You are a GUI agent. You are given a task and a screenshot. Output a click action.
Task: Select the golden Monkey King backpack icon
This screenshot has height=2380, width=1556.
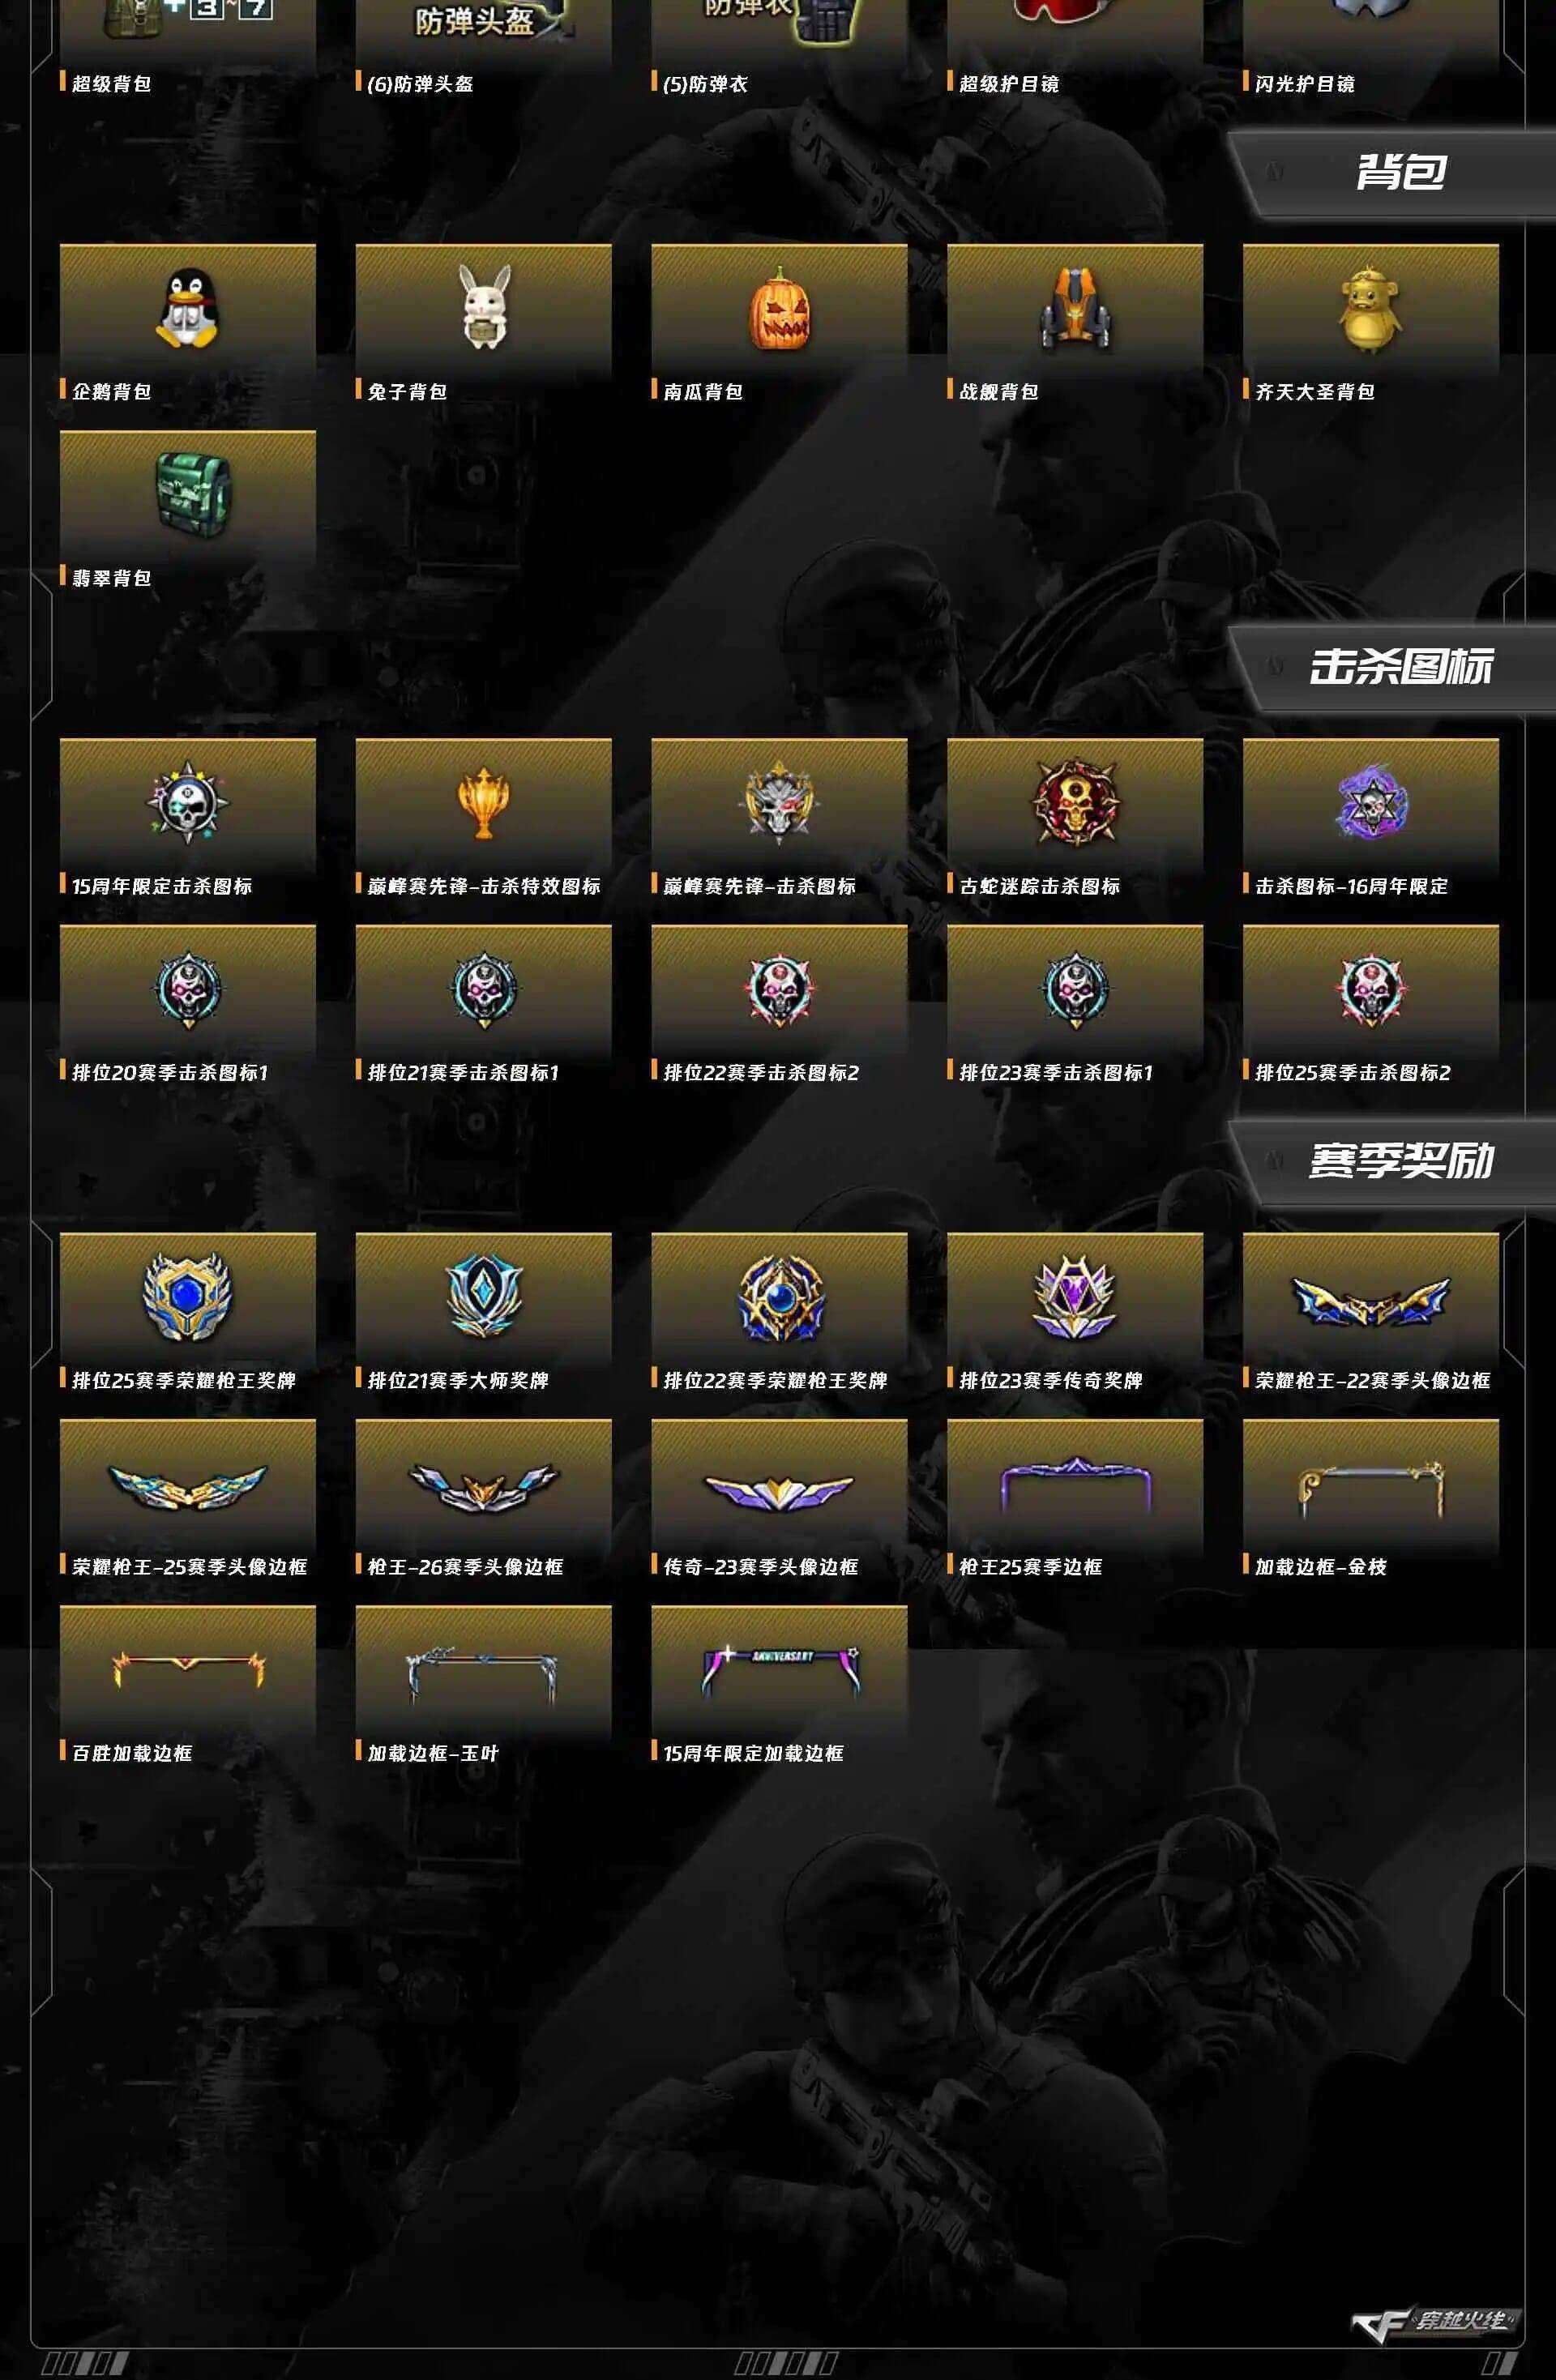[1370, 309]
